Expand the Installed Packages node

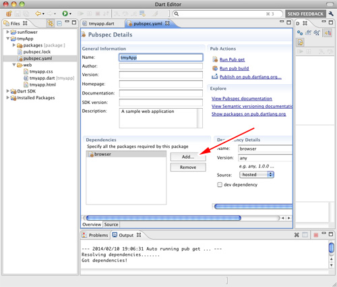coord(7,97)
